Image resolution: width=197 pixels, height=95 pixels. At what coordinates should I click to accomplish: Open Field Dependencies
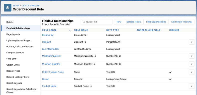(156, 22)
